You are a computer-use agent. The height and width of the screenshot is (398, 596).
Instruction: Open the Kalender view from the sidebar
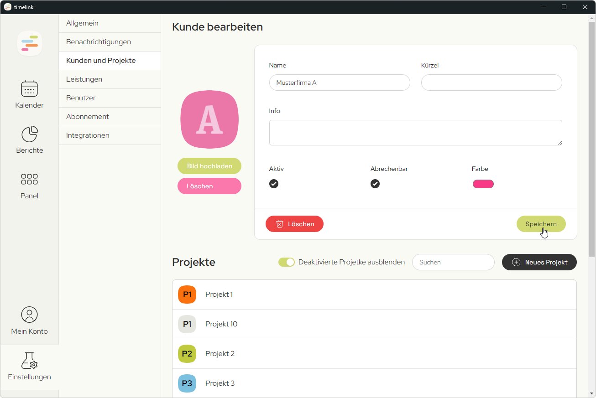click(x=29, y=93)
